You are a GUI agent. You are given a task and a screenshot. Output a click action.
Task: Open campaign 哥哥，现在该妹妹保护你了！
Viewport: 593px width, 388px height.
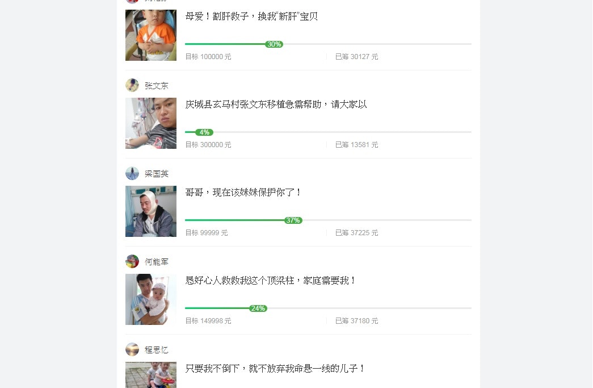(243, 193)
